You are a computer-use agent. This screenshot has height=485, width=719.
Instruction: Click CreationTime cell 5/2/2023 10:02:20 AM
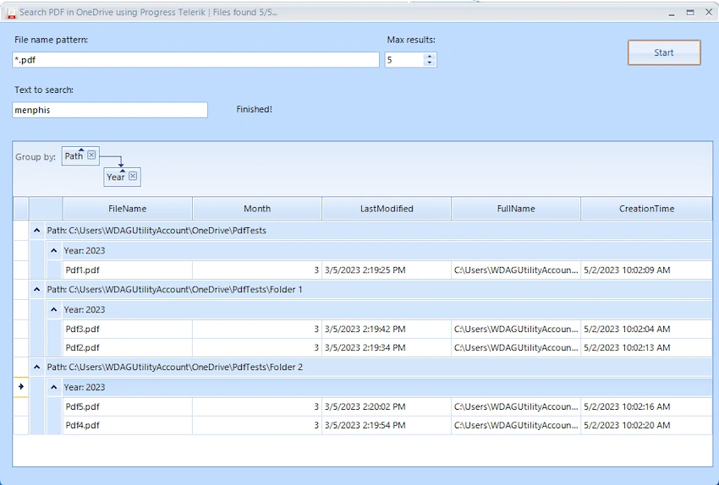click(646, 425)
